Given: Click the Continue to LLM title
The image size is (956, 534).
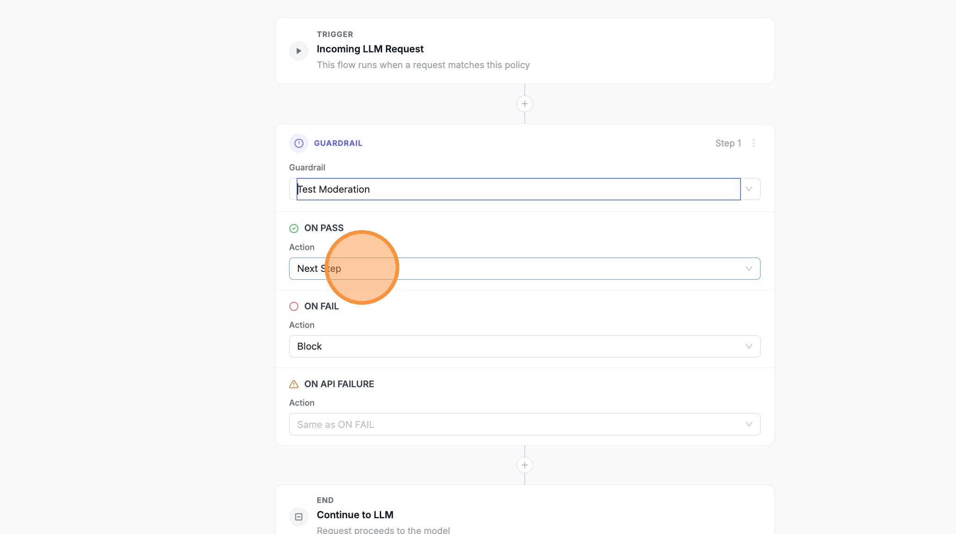Looking at the screenshot, I should tap(355, 515).
